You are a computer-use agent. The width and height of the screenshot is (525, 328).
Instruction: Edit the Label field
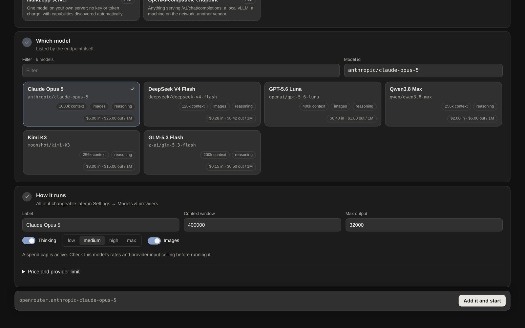(101, 225)
